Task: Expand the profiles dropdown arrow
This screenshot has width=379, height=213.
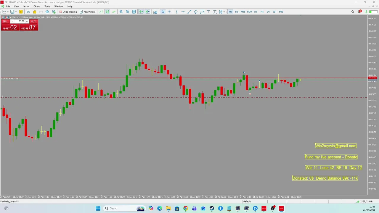Action: coord(16,12)
